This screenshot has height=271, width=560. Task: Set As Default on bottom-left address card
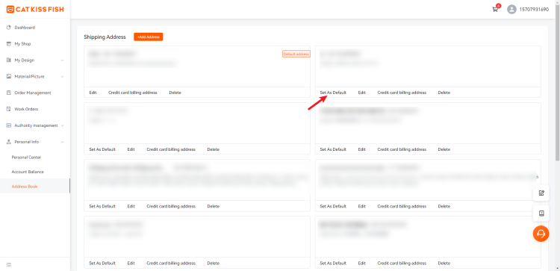click(x=102, y=263)
